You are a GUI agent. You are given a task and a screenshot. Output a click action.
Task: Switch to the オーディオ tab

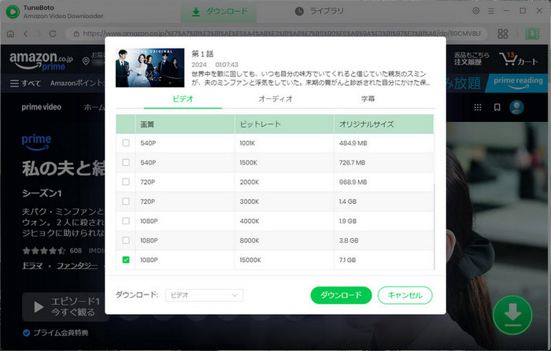[275, 99]
